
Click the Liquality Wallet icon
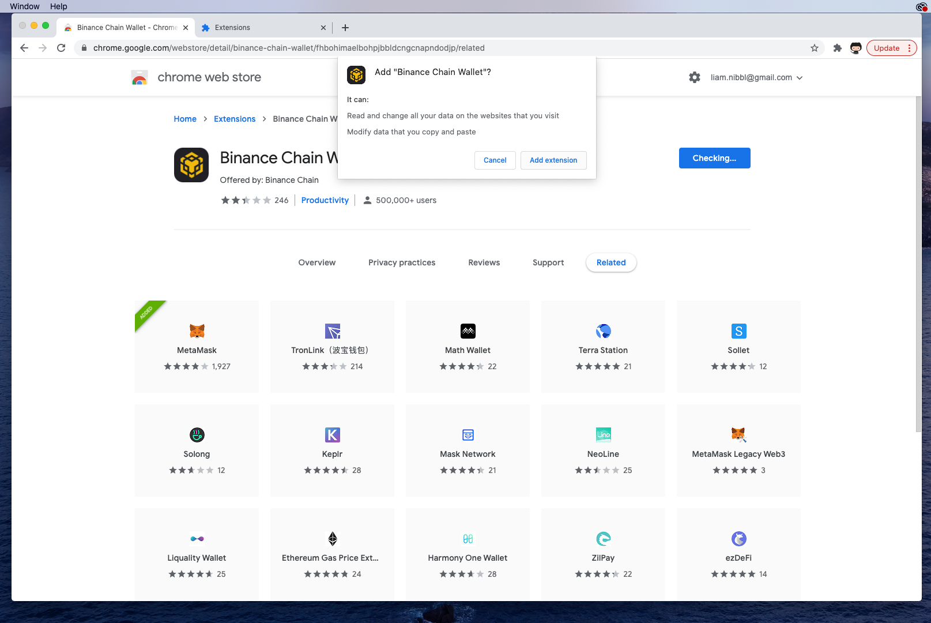coord(197,539)
